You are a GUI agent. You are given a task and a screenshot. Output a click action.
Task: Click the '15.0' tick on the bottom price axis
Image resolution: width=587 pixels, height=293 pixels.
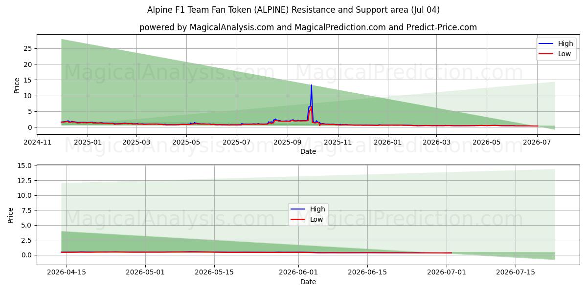click(x=25, y=166)
